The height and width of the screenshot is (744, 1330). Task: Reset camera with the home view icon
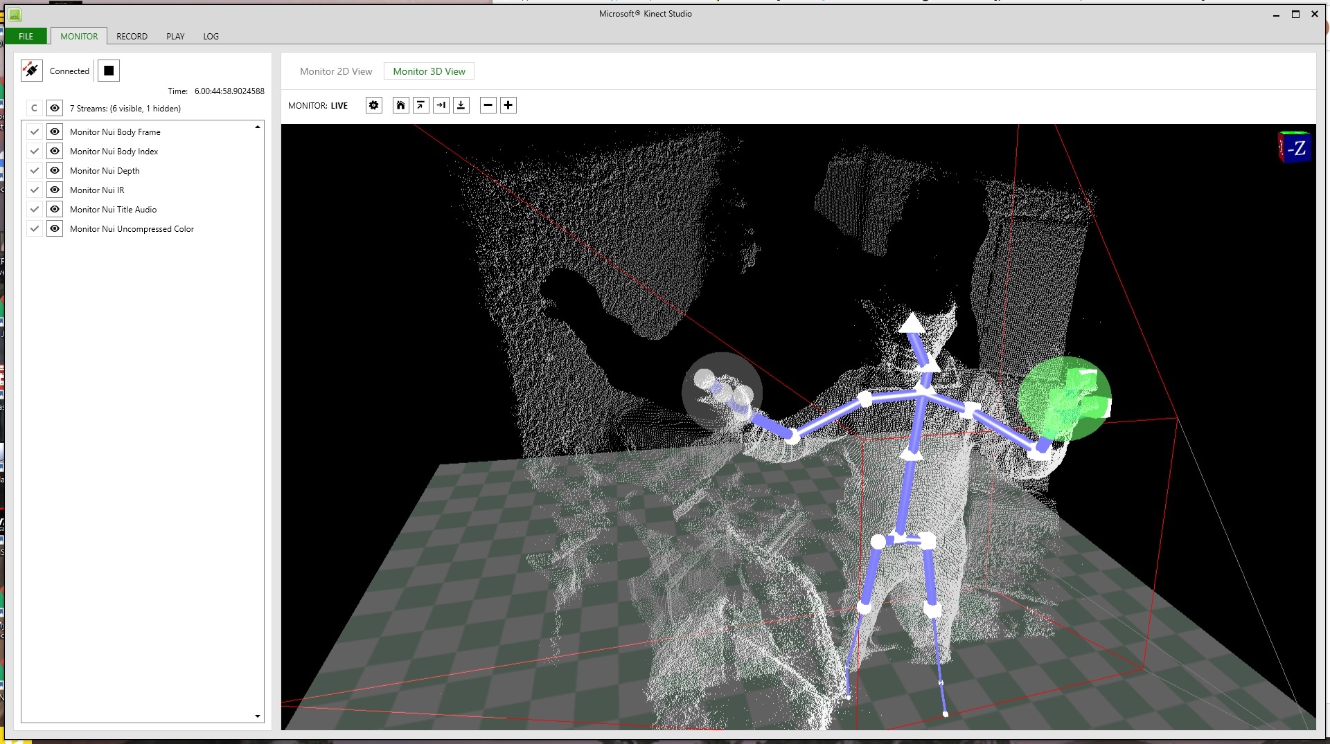(x=400, y=105)
